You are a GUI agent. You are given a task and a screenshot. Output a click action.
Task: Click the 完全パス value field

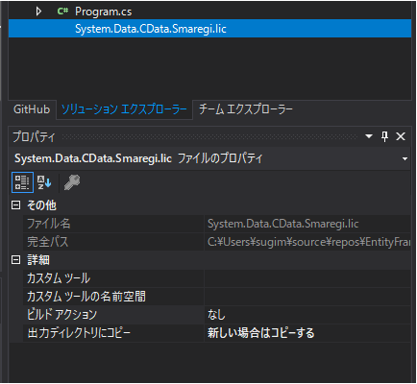pyautogui.click(x=307, y=242)
